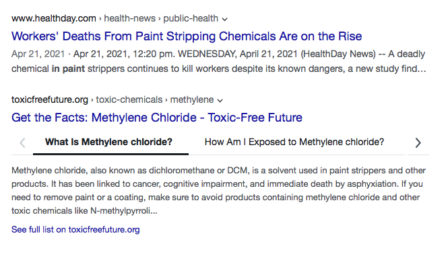Click the dichloromethane description paragraph

click(219, 190)
